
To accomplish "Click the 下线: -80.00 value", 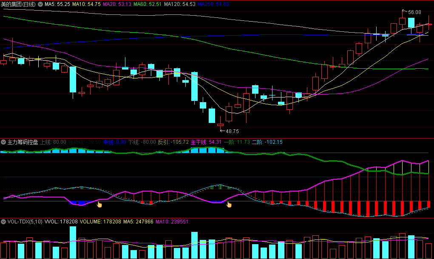I will click(142, 142).
